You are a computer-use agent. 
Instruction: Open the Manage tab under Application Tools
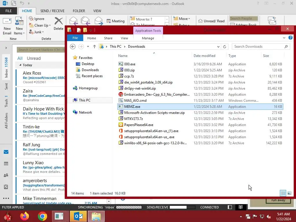point(148,38)
